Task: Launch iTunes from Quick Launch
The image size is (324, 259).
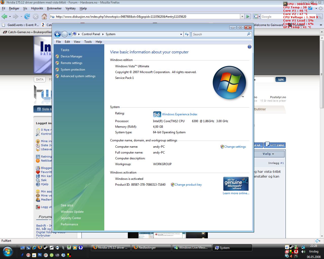Action: click(x=63, y=255)
